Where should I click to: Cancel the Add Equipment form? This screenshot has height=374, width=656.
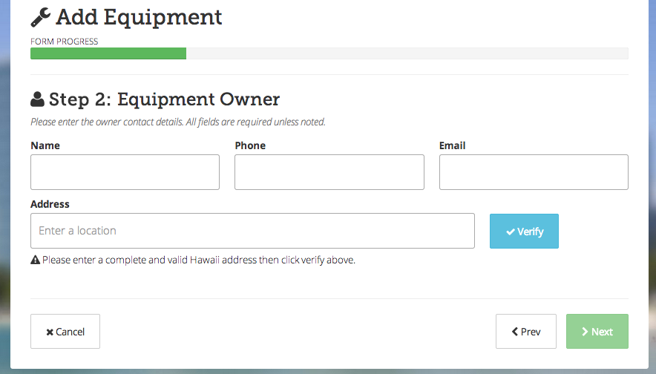pos(65,331)
